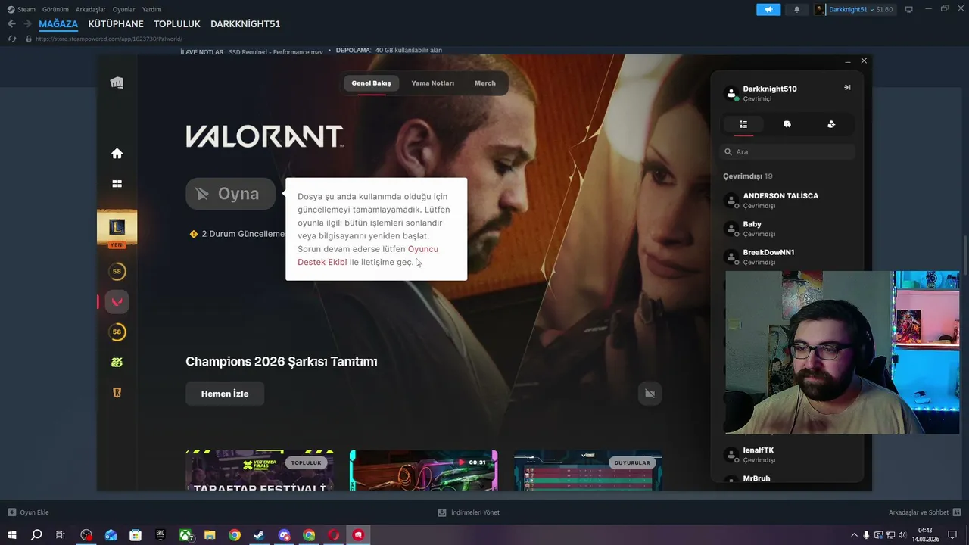Follow the Oyuncu Destek Ekibi link
This screenshot has height=545, width=969.
coord(368,256)
